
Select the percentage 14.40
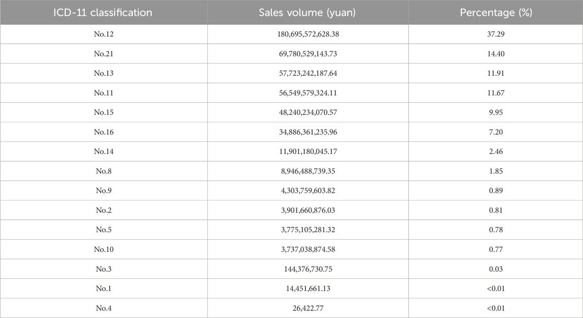click(496, 54)
